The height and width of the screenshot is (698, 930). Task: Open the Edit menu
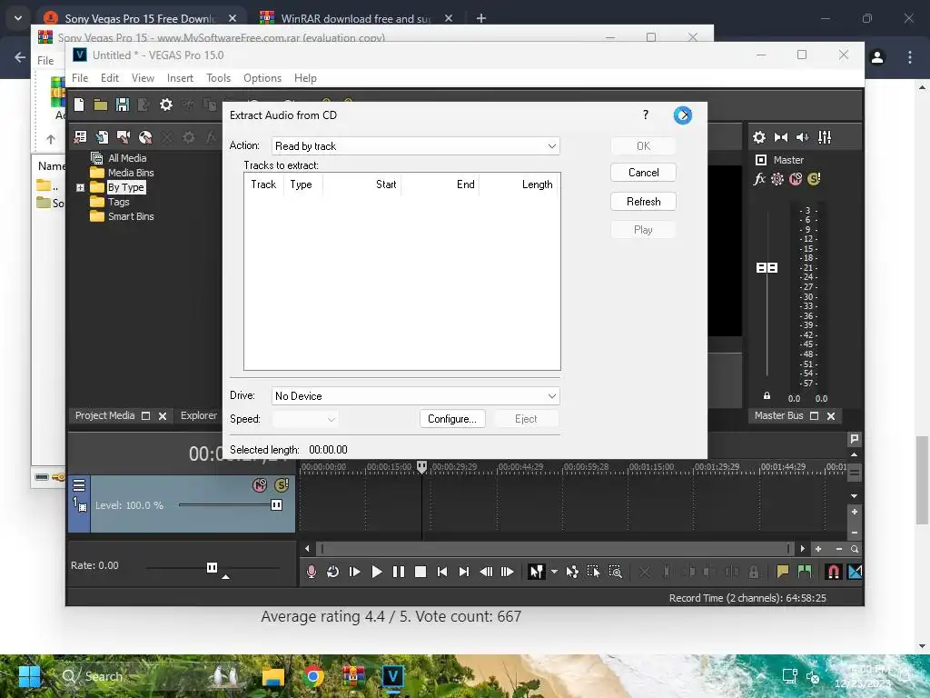pos(110,78)
